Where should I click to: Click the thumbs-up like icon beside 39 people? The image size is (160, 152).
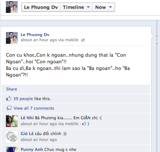(x=8, y=99)
